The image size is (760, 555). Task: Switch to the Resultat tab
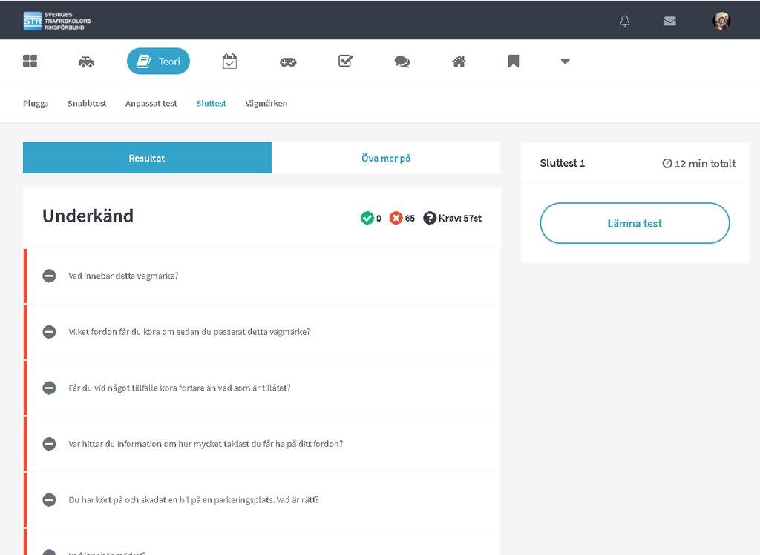[147, 158]
